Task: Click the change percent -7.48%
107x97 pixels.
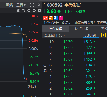Action: [x=80, y=12]
